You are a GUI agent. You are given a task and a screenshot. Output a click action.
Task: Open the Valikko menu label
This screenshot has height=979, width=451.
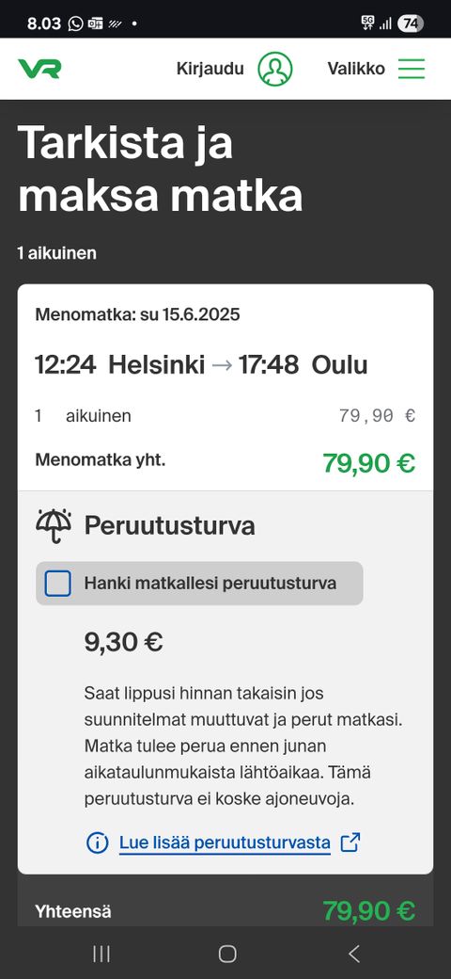point(356,69)
